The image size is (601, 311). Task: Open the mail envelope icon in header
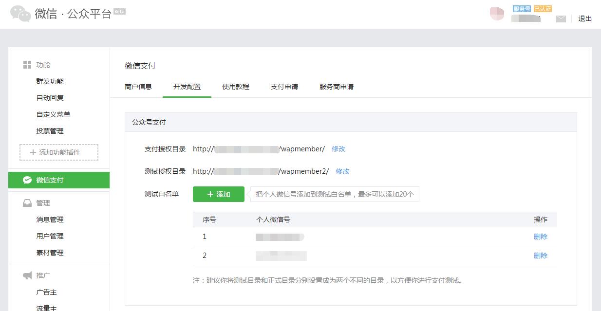pyautogui.click(x=561, y=19)
